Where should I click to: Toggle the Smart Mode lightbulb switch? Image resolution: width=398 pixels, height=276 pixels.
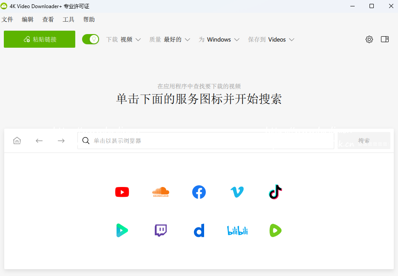tap(91, 39)
